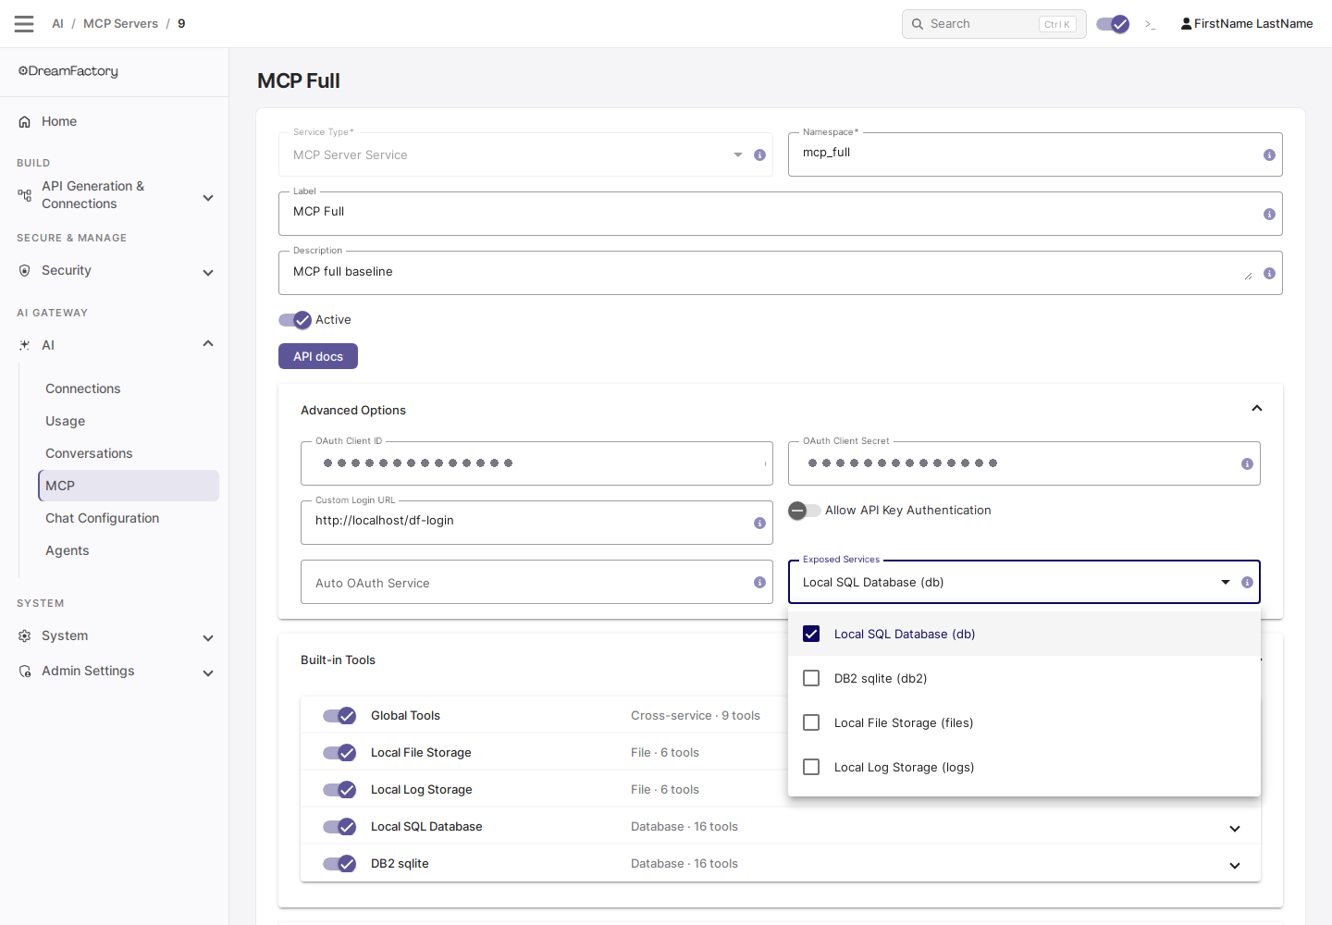Image resolution: width=1332 pixels, height=925 pixels.
Task: Disable the DB2 sqlite tools toggle
Action: [339, 864]
